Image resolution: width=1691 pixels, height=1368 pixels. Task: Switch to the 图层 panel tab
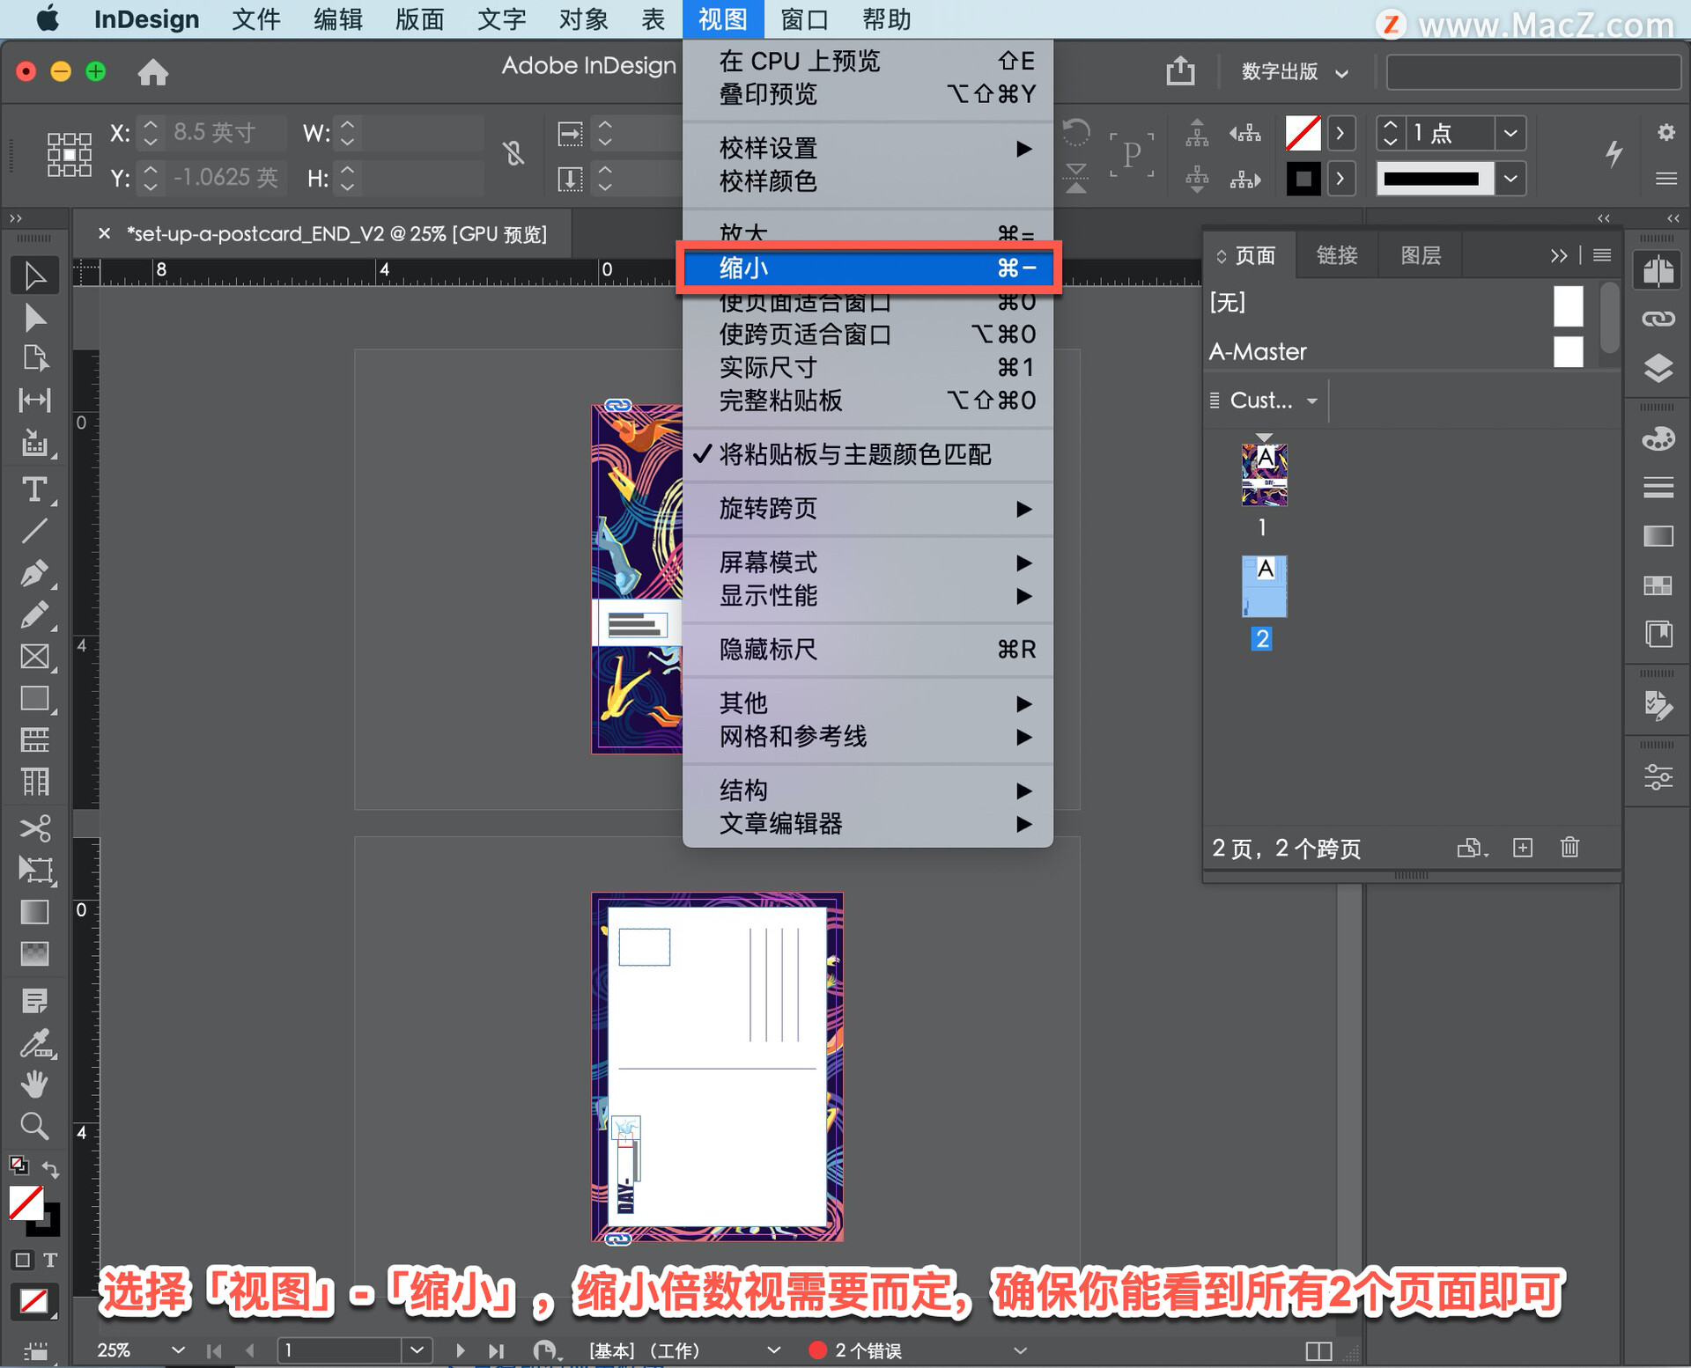tap(1420, 255)
